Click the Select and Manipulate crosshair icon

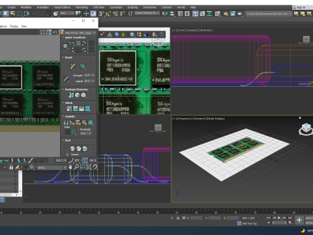click(86, 14)
